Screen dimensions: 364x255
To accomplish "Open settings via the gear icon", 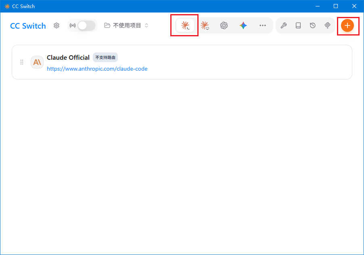I will click(56, 25).
